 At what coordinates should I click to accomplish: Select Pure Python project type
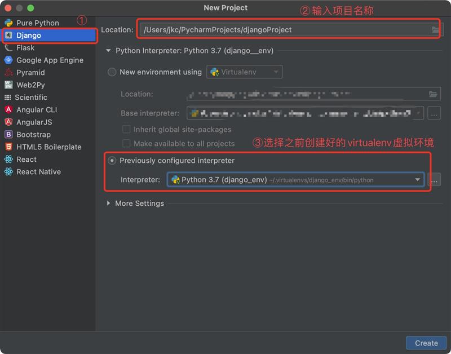[38, 23]
